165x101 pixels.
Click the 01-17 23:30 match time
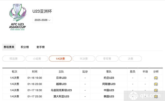click(35, 96)
